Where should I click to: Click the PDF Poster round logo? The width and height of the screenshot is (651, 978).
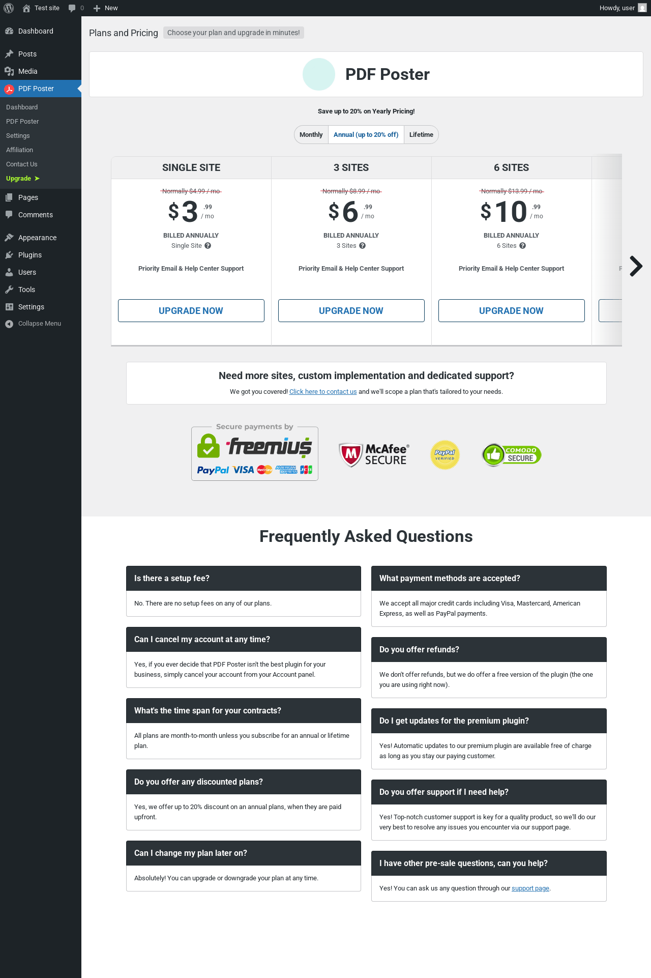(x=319, y=74)
